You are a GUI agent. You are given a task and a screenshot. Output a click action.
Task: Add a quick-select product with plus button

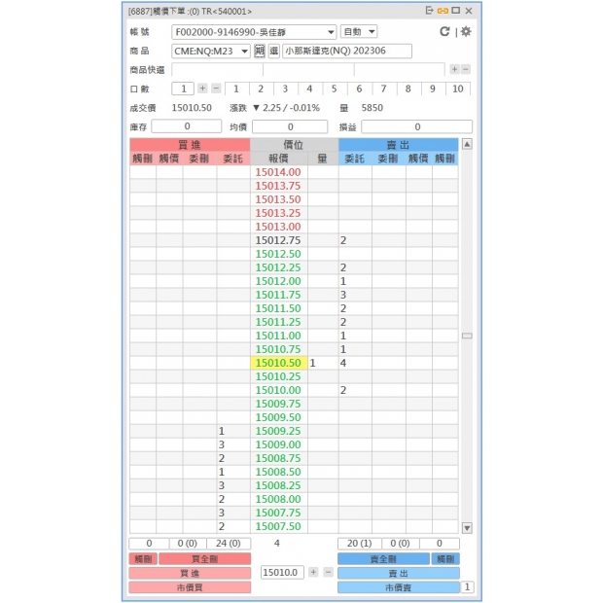(454, 69)
